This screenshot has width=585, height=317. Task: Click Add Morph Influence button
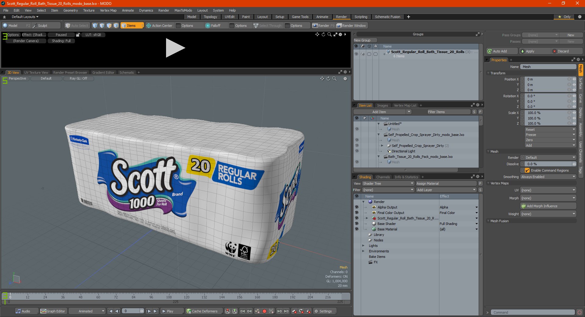click(548, 206)
